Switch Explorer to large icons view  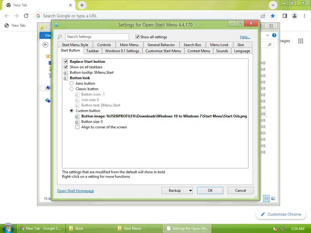coord(273,198)
